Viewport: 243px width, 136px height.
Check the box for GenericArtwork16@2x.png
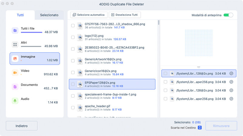[73, 61]
